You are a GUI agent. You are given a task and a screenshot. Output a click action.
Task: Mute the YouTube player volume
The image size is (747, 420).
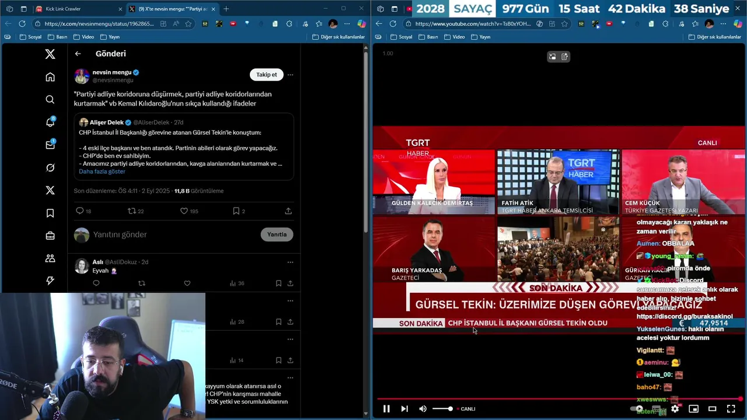pos(423,409)
